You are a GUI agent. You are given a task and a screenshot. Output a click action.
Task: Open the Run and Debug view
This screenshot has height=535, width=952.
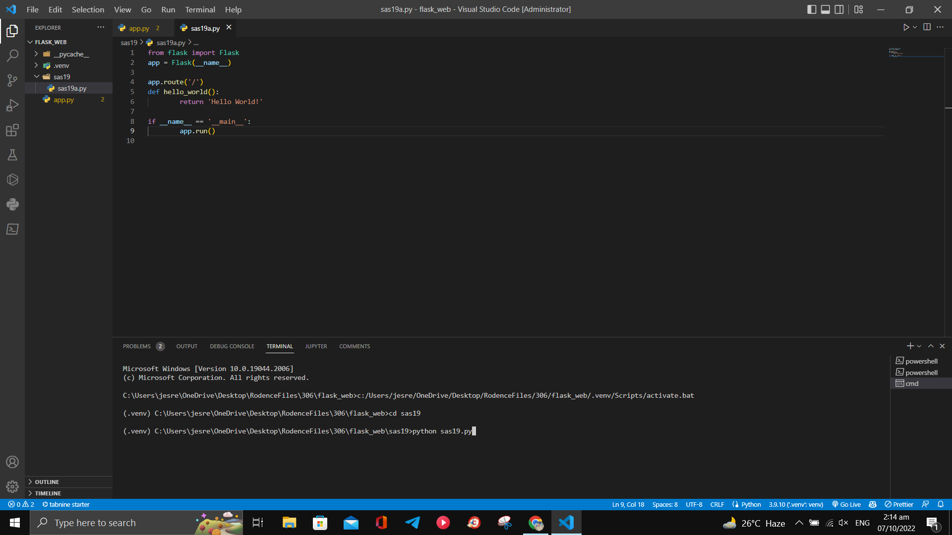point(12,105)
